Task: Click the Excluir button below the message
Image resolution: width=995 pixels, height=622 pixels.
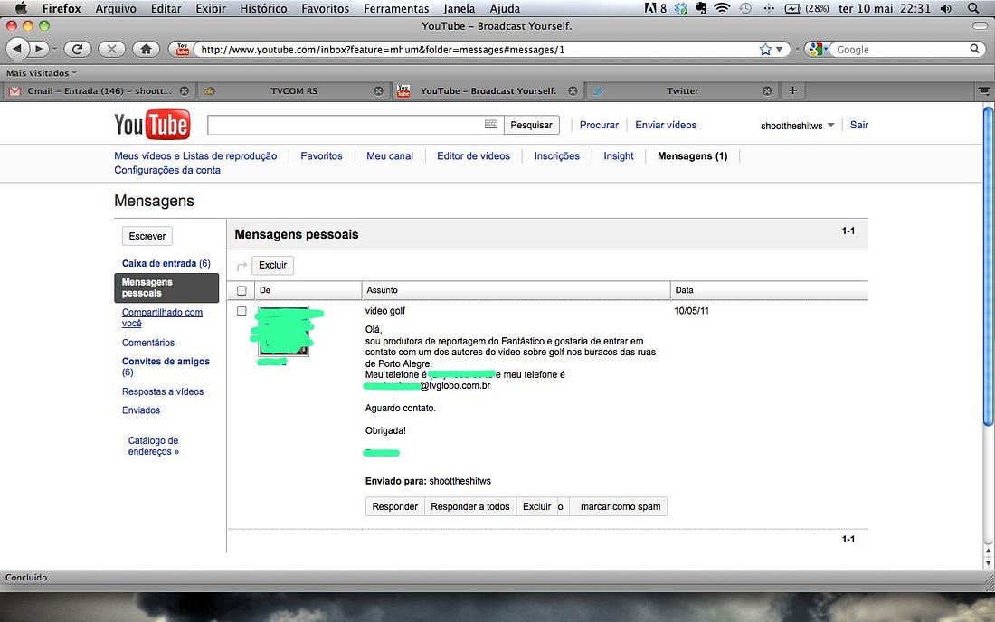Action: [536, 506]
